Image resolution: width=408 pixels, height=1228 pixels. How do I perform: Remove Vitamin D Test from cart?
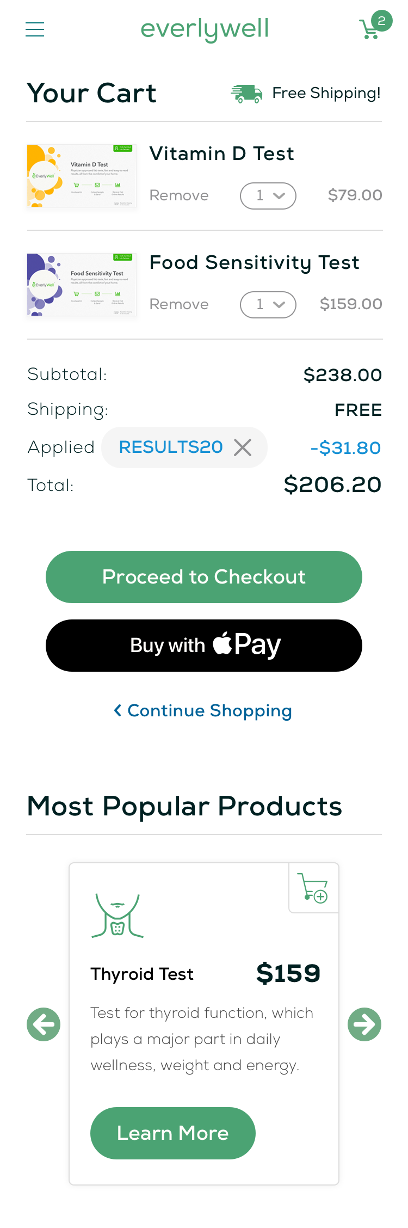point(179,196)
